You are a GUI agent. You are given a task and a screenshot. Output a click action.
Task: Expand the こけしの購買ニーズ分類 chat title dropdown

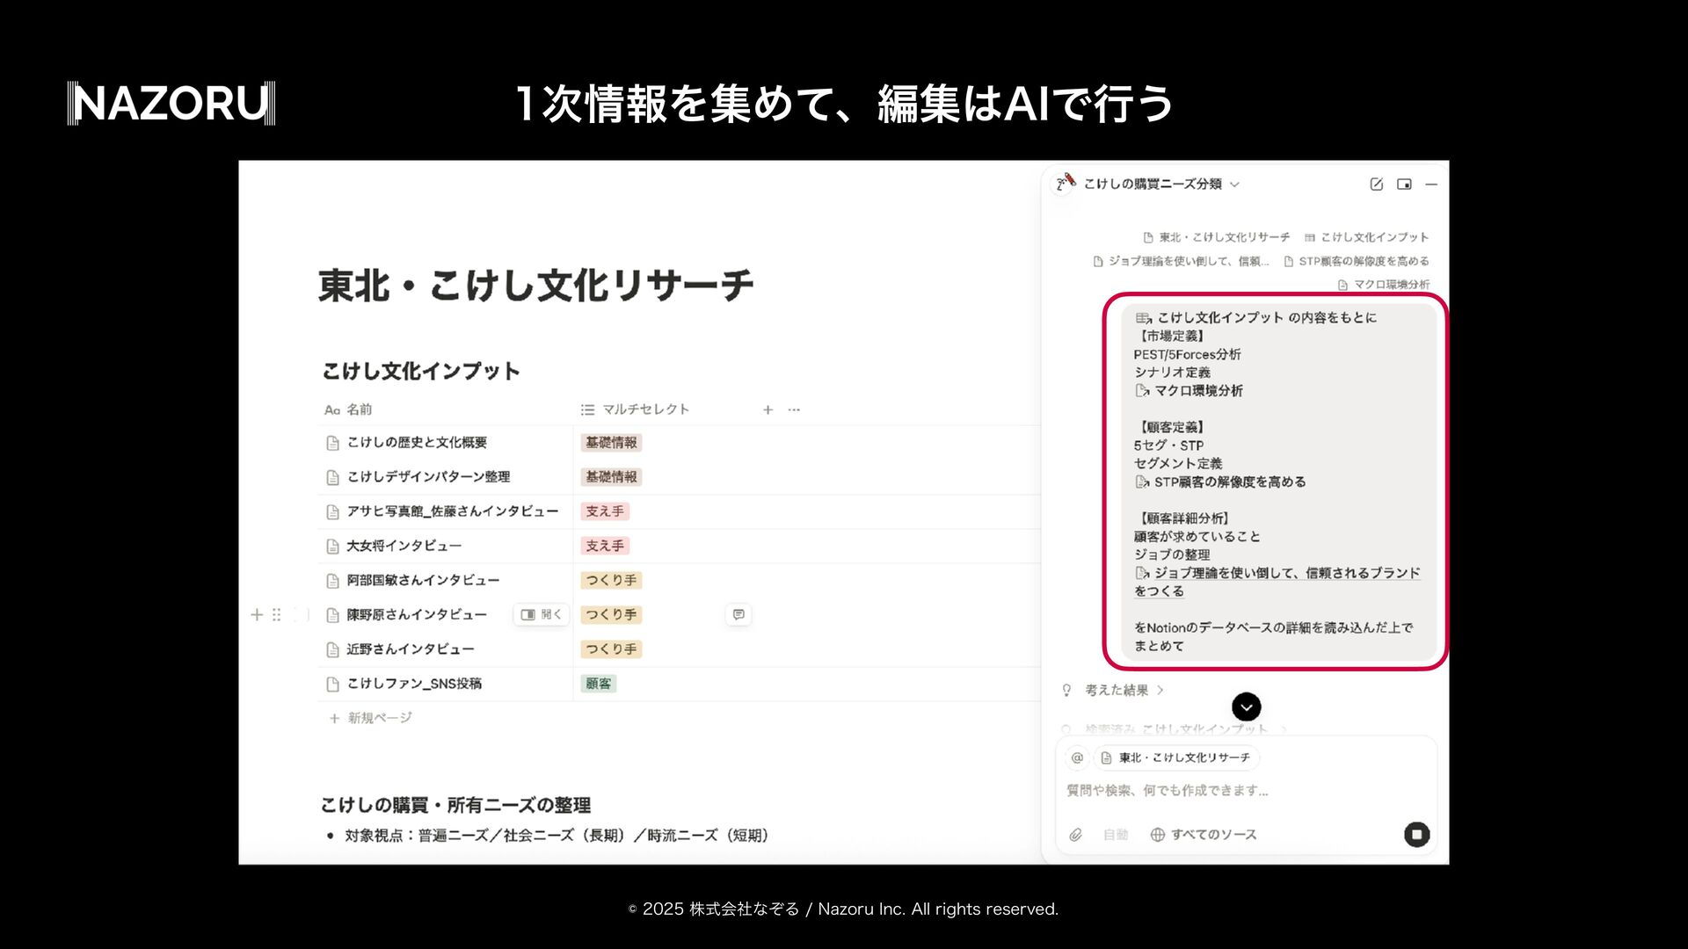pos(1234,184)
